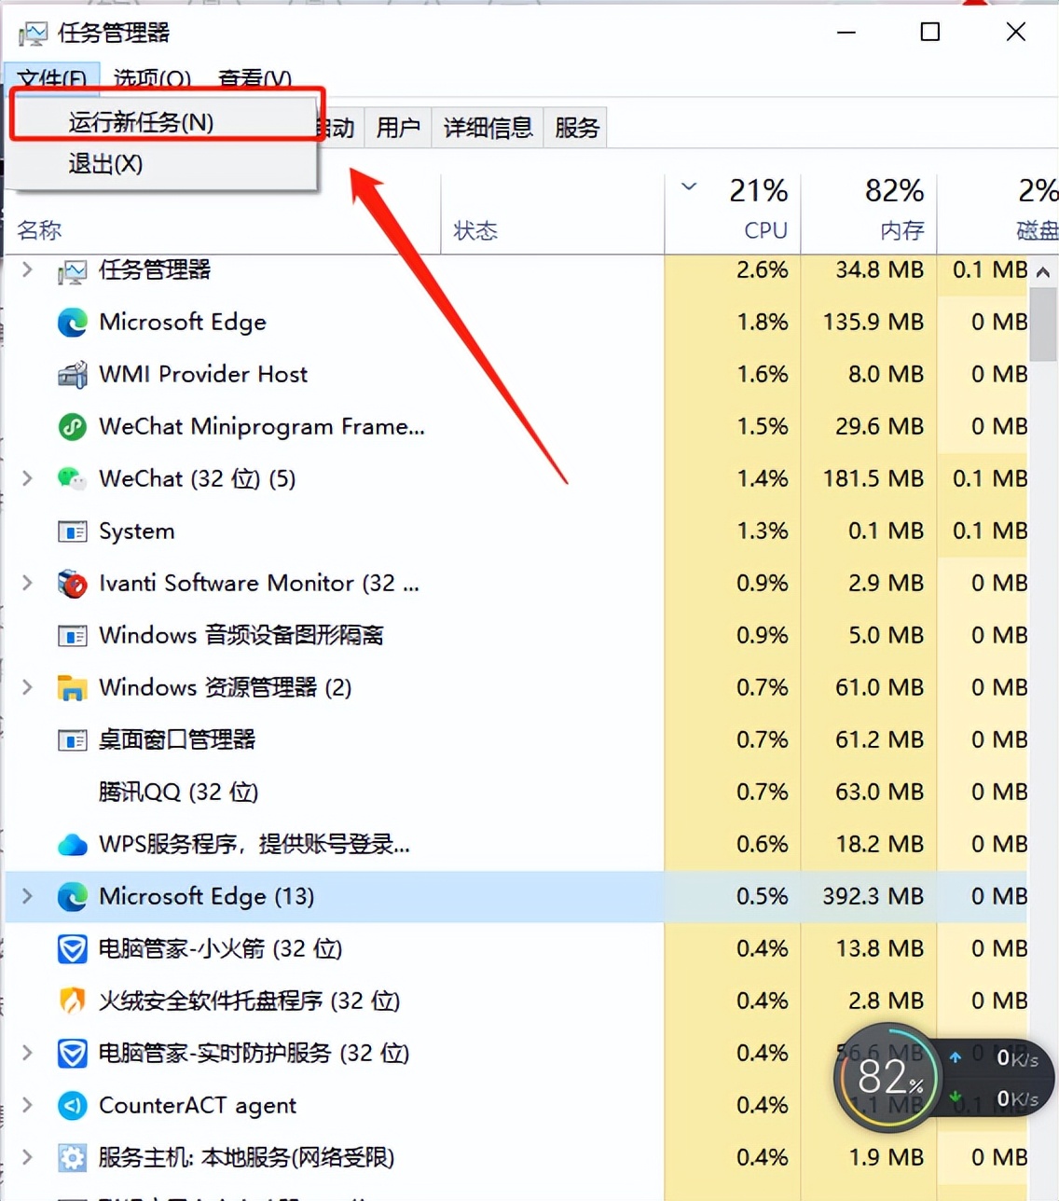The width and height of the screenshot is (1059, 1201).
Task: Select 运行新任务(N) from the open menu
Action: pos(140,121)
